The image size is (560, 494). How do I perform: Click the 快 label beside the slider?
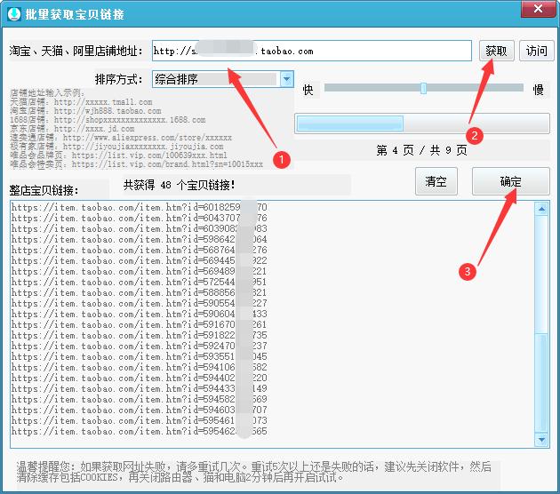(308, 89)
